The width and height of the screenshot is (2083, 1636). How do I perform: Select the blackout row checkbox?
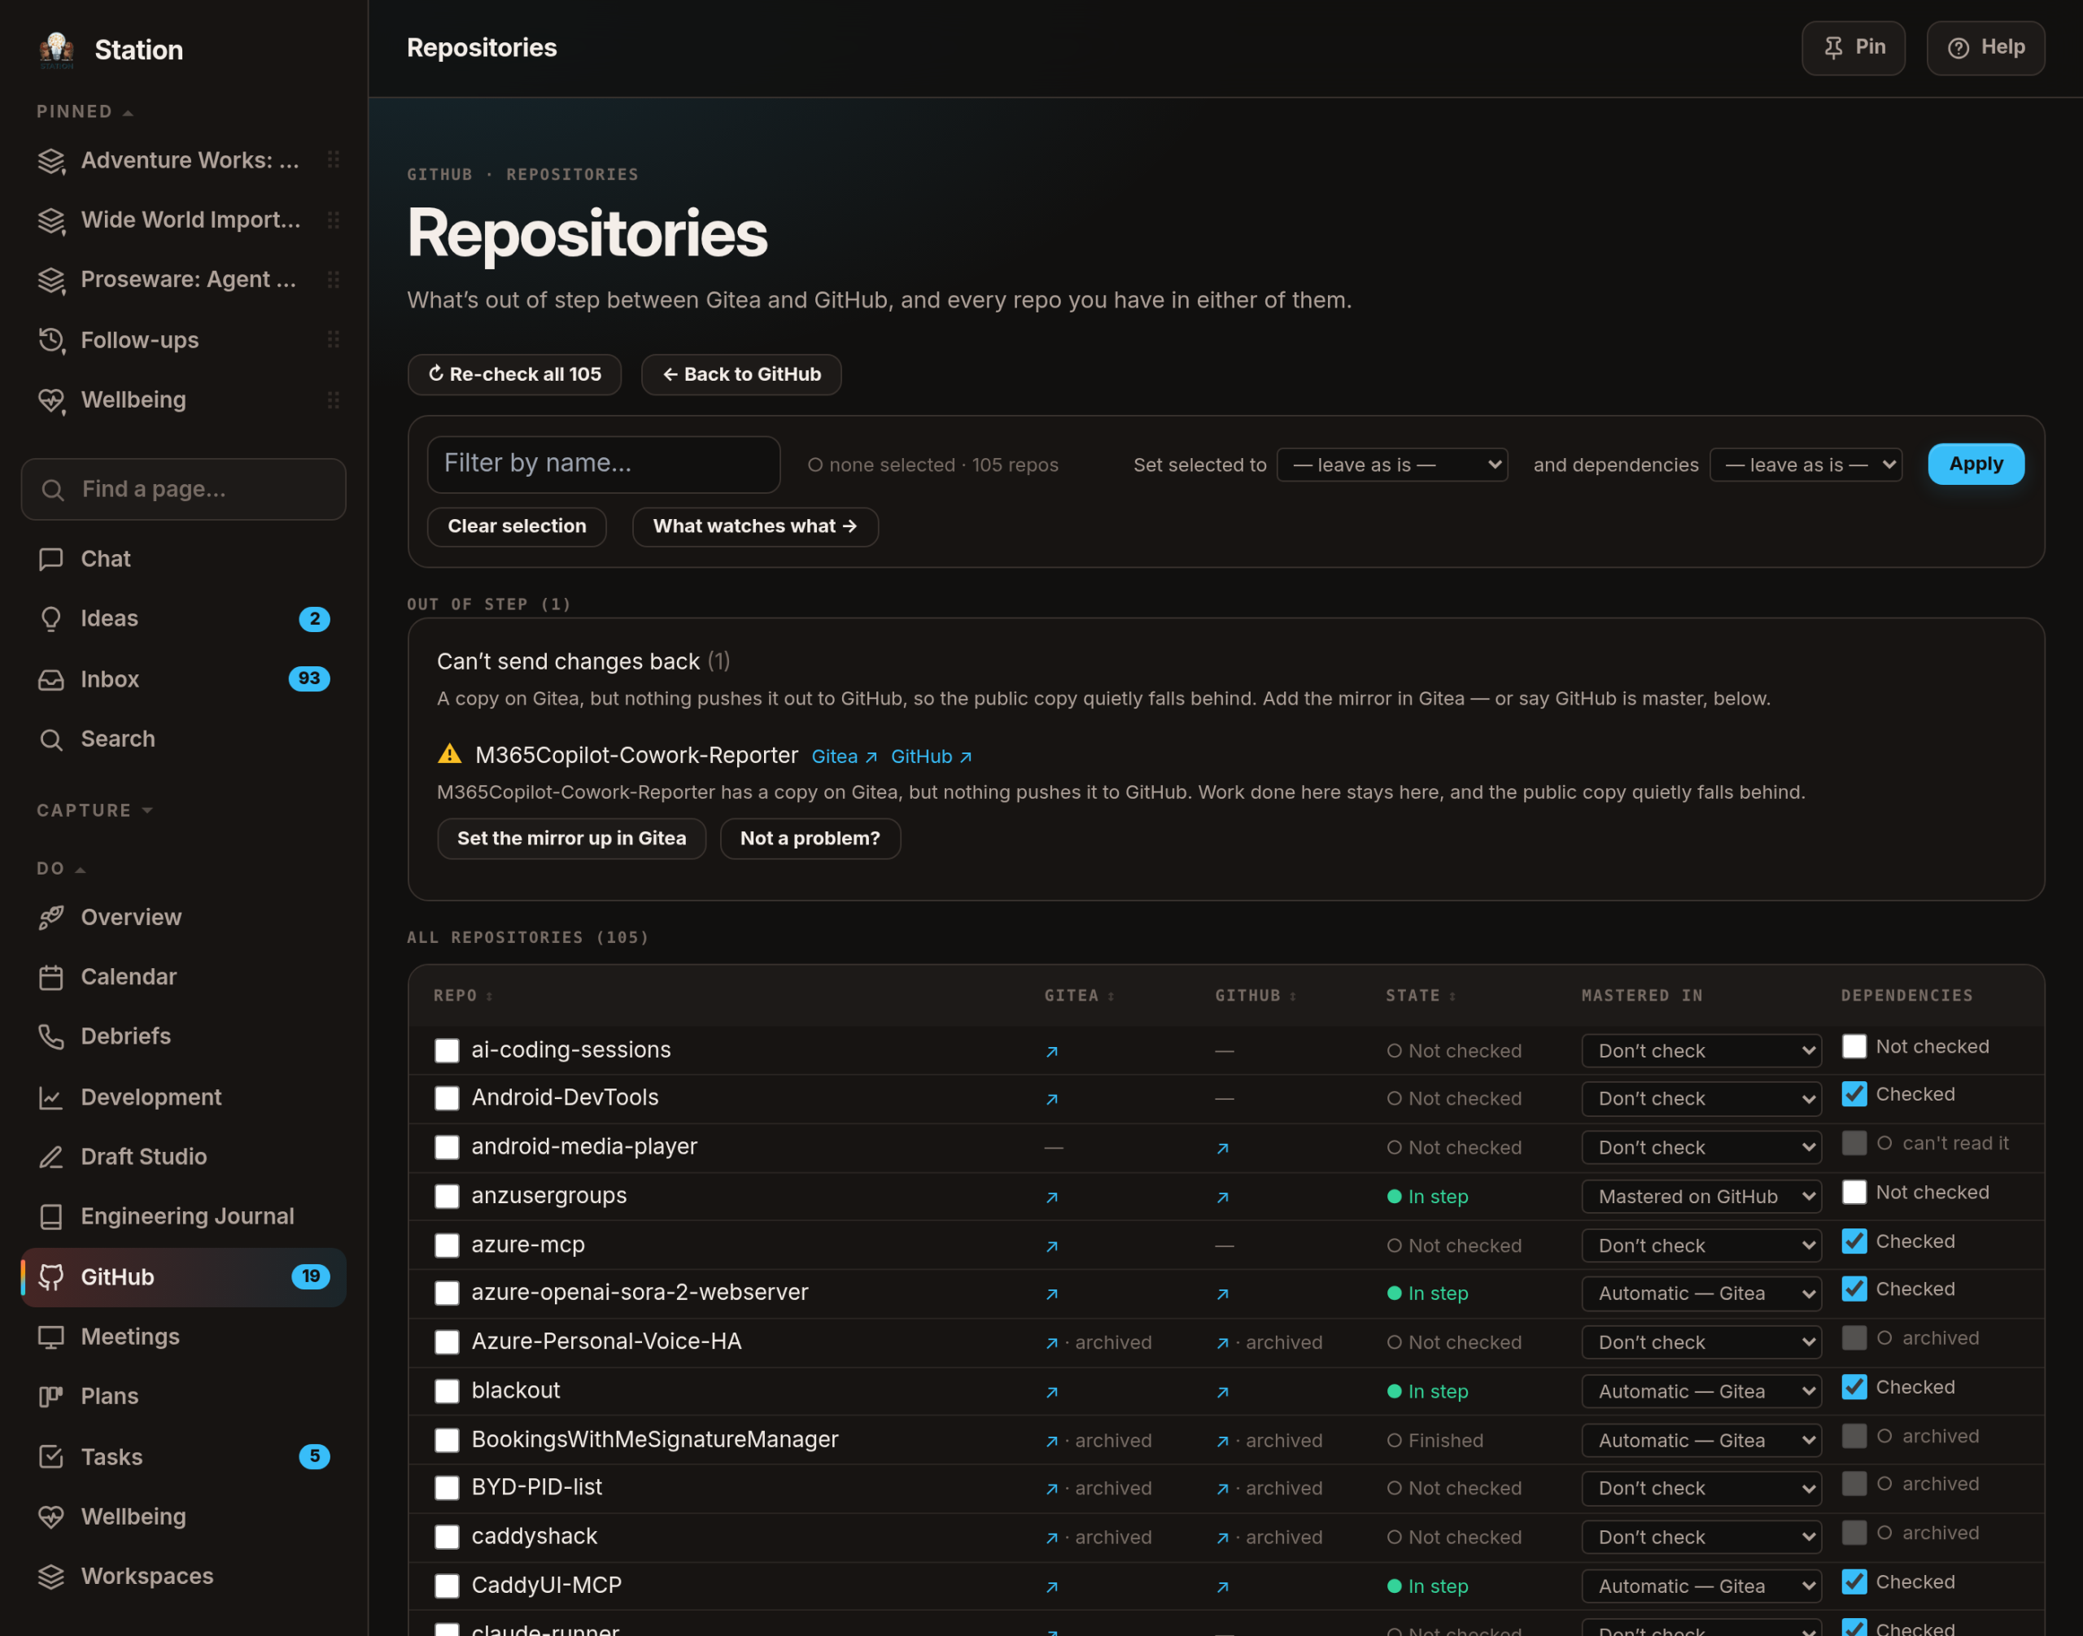pos(447,1392)
